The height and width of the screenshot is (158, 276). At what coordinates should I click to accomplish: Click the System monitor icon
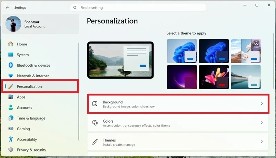(11, 55)
